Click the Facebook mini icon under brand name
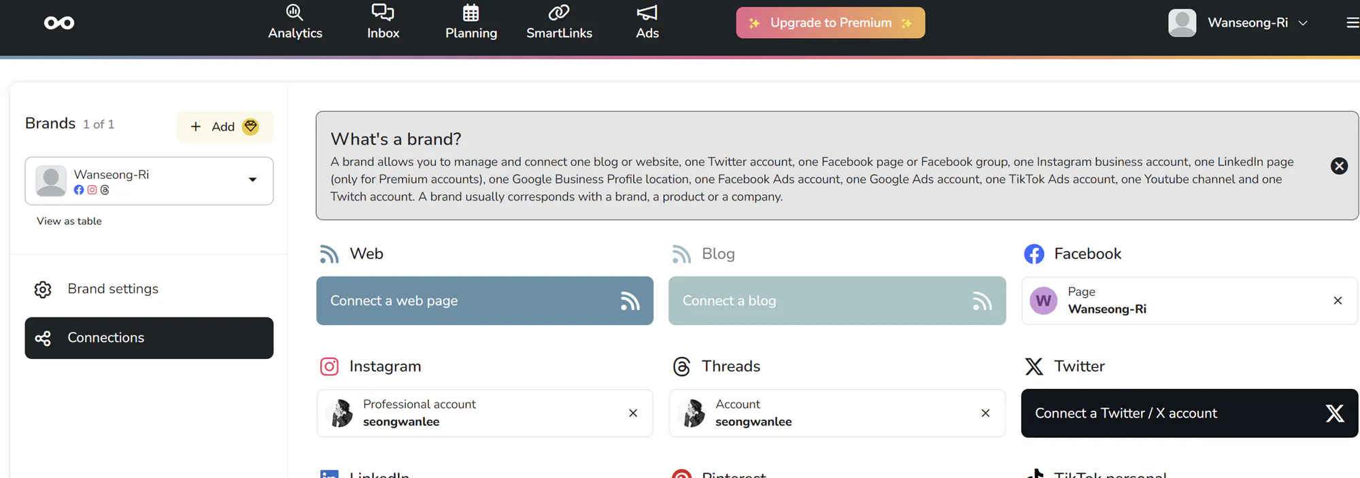Screen dimensions: 1360x478 79,190
